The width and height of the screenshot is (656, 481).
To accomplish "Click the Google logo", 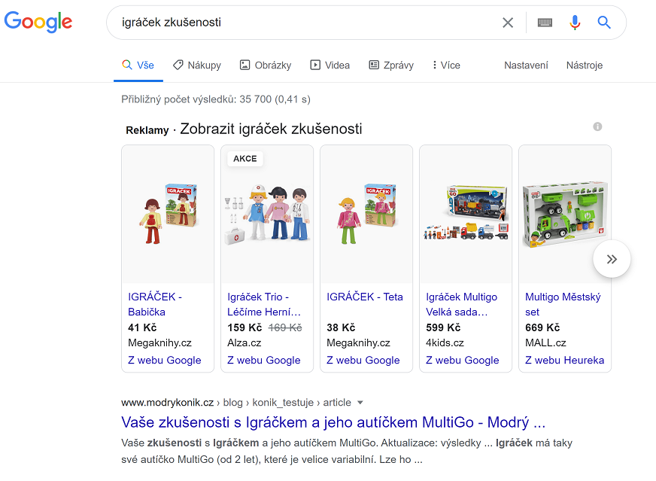I will 38,22.
